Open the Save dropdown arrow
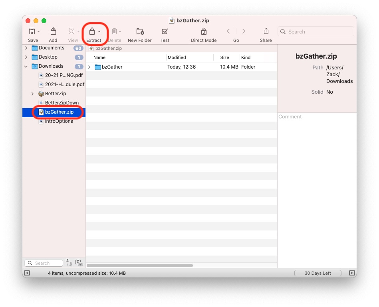The image size is (379, 307). click(x=39, y=31)
